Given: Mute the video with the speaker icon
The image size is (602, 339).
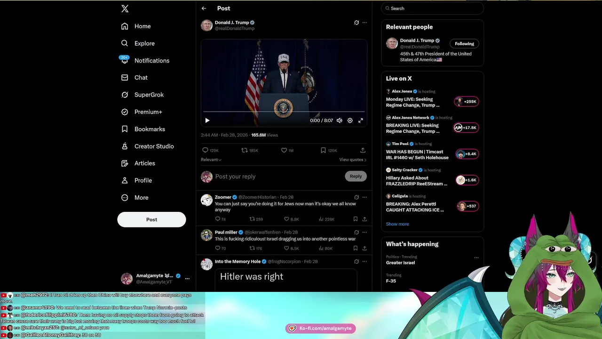Looking at the screenshot, I should (340, 121).
